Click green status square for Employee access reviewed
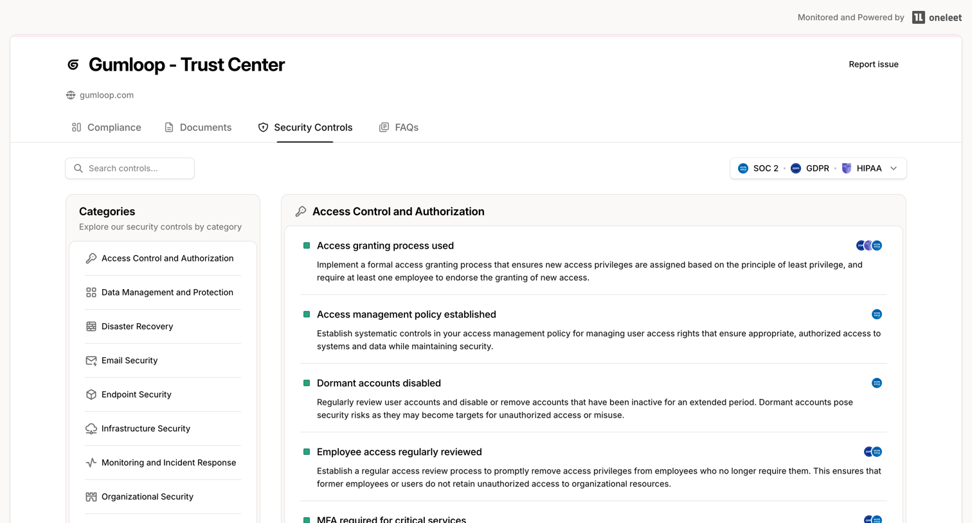The width and height of the screenshot is (972, 523). (307, 452)
